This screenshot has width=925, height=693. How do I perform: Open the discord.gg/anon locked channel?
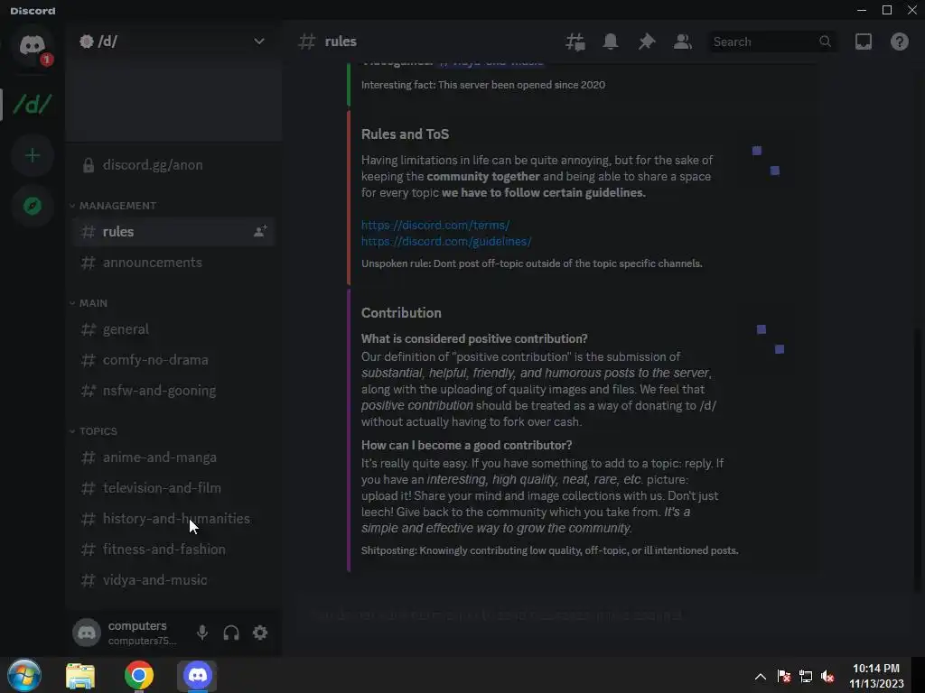[x=173, y=165]
